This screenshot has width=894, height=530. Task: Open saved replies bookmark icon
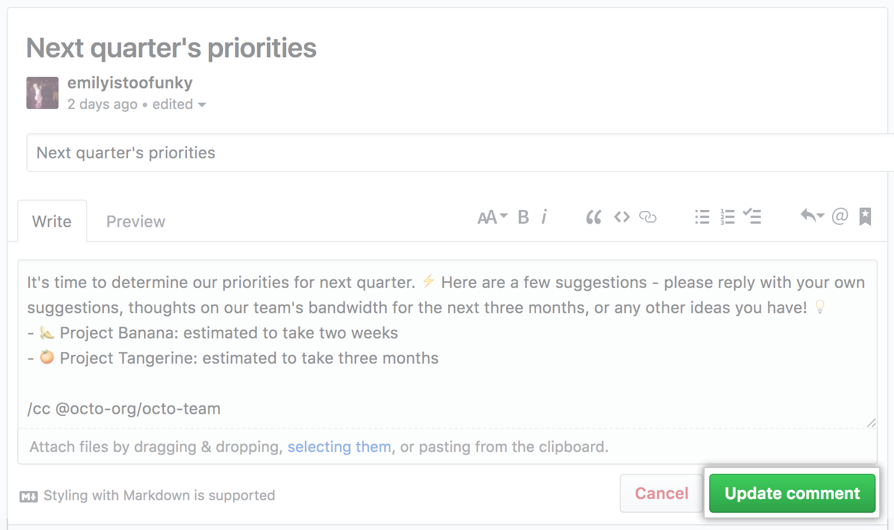click(865, 217)
